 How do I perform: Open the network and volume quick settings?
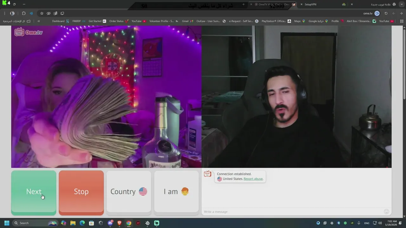(x=377, y=223)
